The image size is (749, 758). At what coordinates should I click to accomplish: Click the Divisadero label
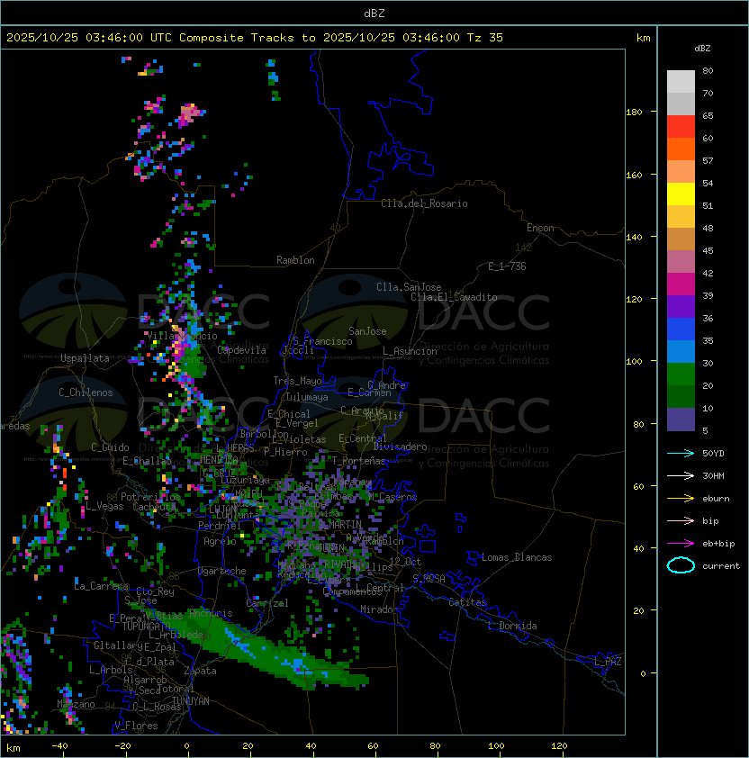400,447
